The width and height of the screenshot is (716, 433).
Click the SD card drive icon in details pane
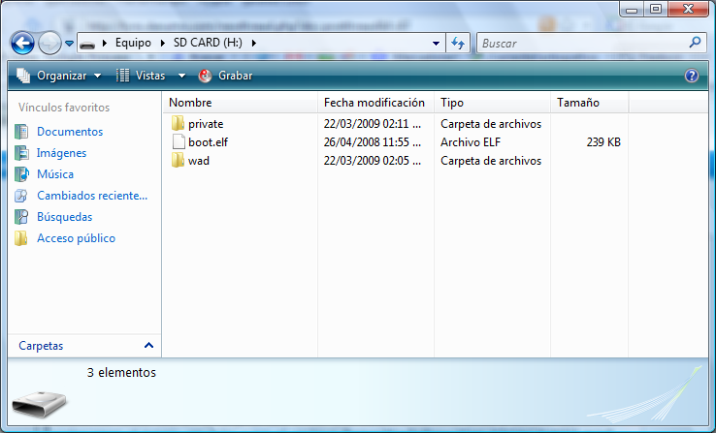pyautogui.click(x=38, y=400)
